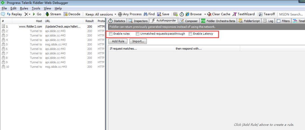
Task: Sort sessions by Host column header
Action: click(28, 21)
